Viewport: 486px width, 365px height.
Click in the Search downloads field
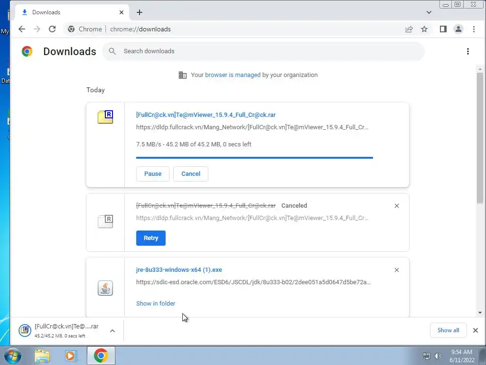(x=263, y=51)
